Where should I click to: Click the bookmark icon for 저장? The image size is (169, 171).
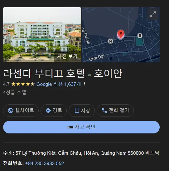(x=77, y=111)
